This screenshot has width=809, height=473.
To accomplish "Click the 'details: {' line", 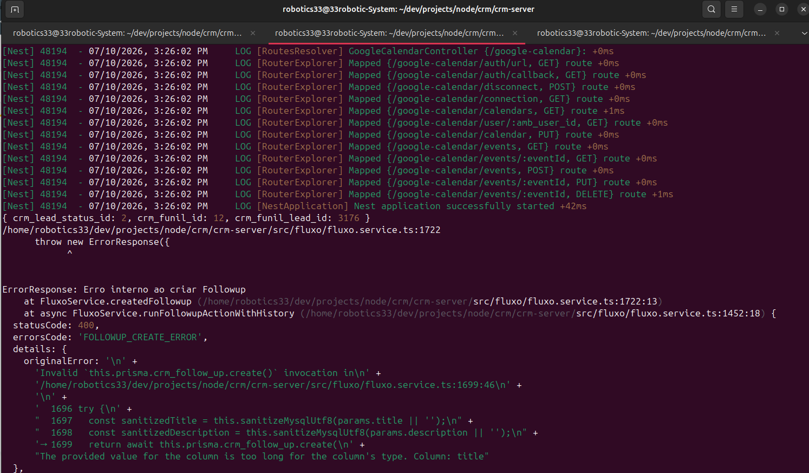I will tap(40, 349).
